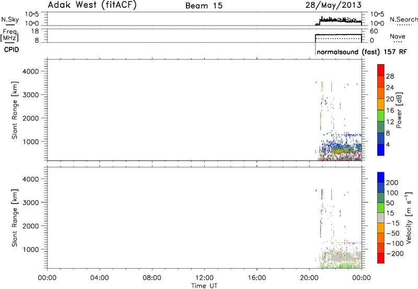This screenshot has height=289, width=418.
Task: Click the power scatter cluster near 500 km
Action: click(x=340, y=151)
